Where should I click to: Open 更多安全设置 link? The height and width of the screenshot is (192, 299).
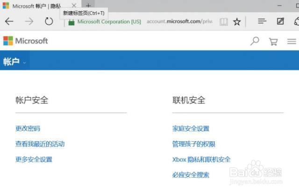pyautogui.click(x=34, y=159)
